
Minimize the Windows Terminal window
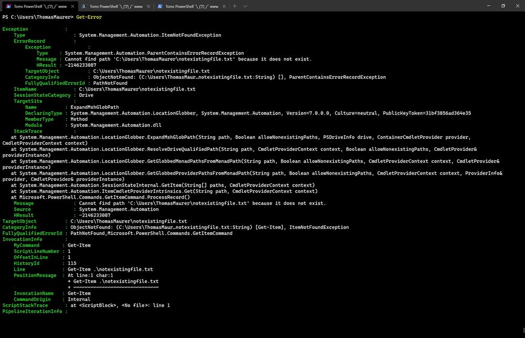pyautogui.click(x=488, y=6)
